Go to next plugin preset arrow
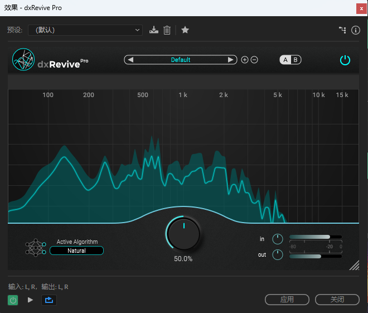368x313 pixels. point(230,60)
